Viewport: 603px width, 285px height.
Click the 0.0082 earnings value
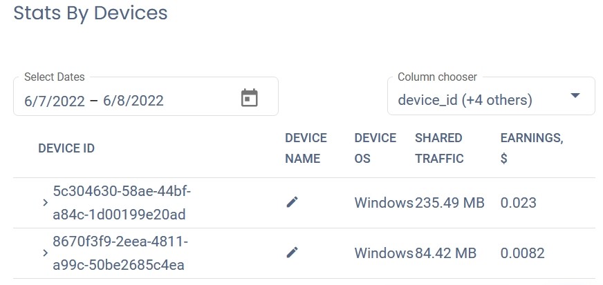pos(522,253)
